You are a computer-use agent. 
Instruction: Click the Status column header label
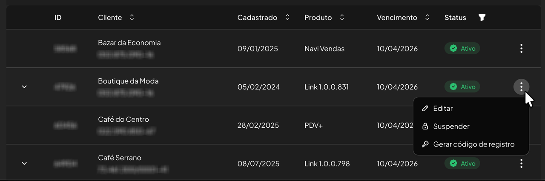pyautogui.click(x=455, y=17)
